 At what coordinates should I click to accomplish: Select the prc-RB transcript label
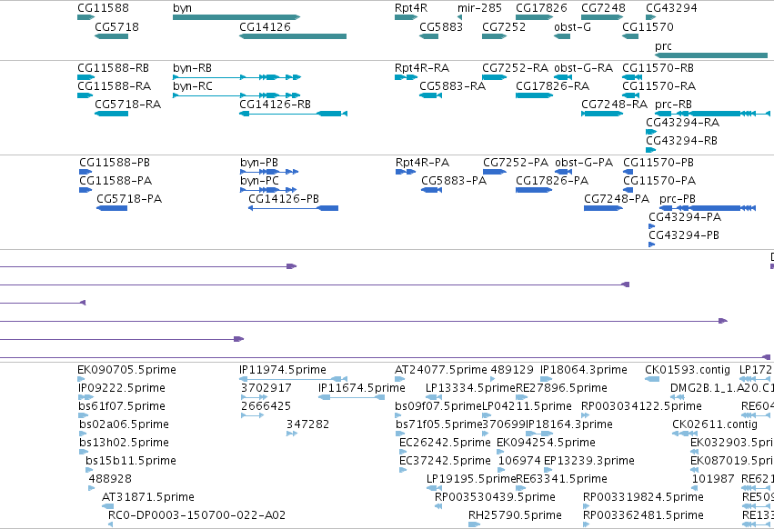pos(673,105)
